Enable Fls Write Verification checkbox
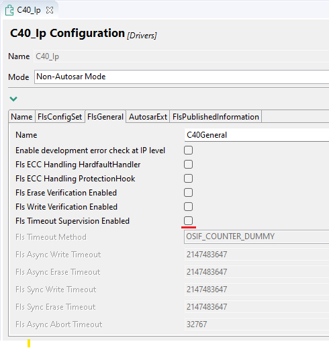 tap(188, 207)
